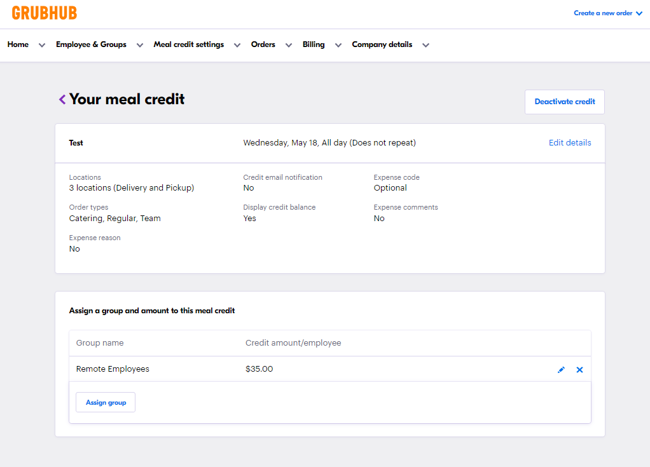Screen dimensions: 650x467
Task: Click the Grubhub logo
Action: click(45, 13)
